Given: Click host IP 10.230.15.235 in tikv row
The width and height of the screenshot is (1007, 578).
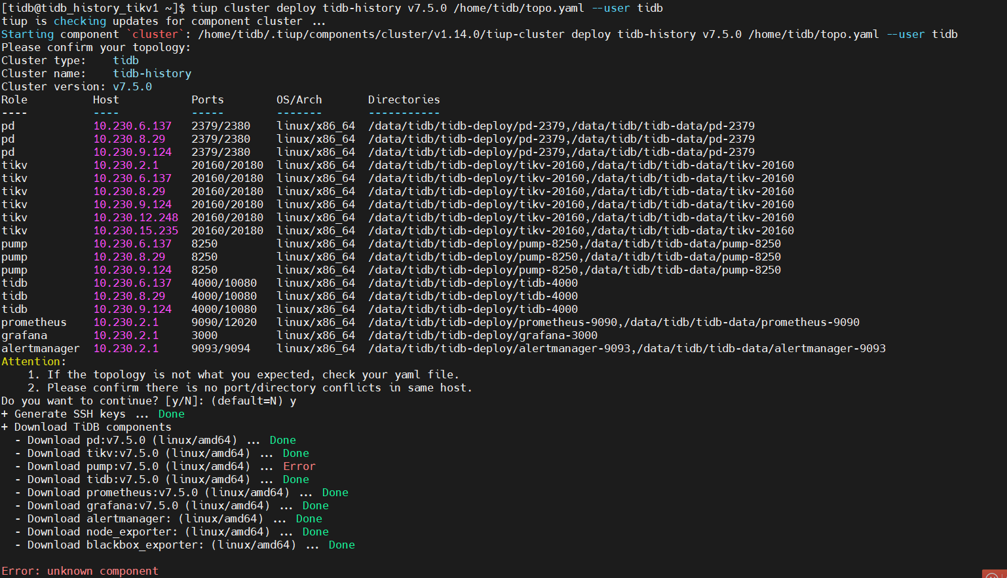Looking at the screenshot, I should (136, 230).
